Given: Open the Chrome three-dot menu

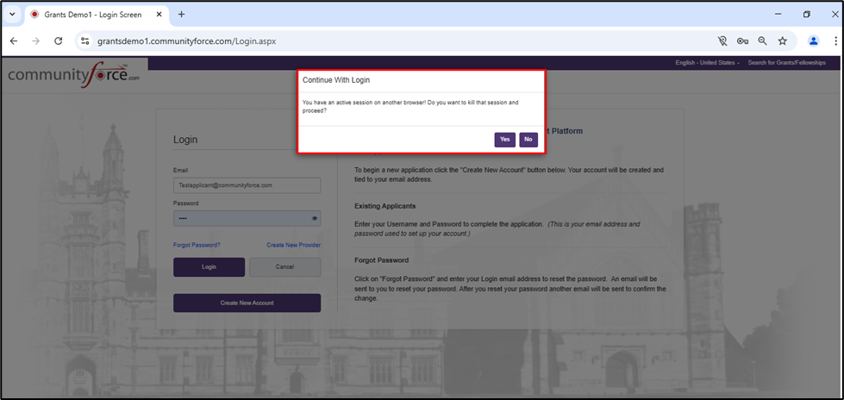Looking at the screenshot, I should pos(835,41).
